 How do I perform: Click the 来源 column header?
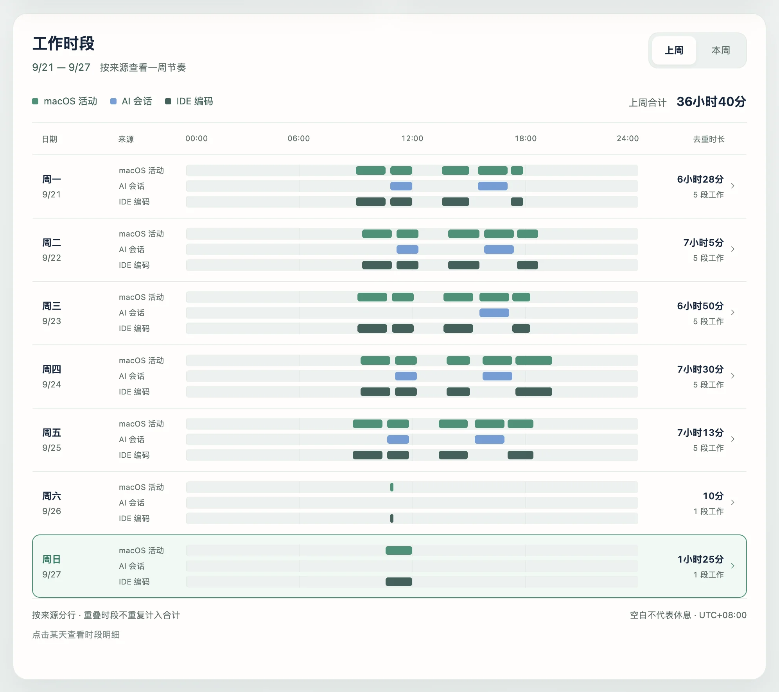pos(126,139)
